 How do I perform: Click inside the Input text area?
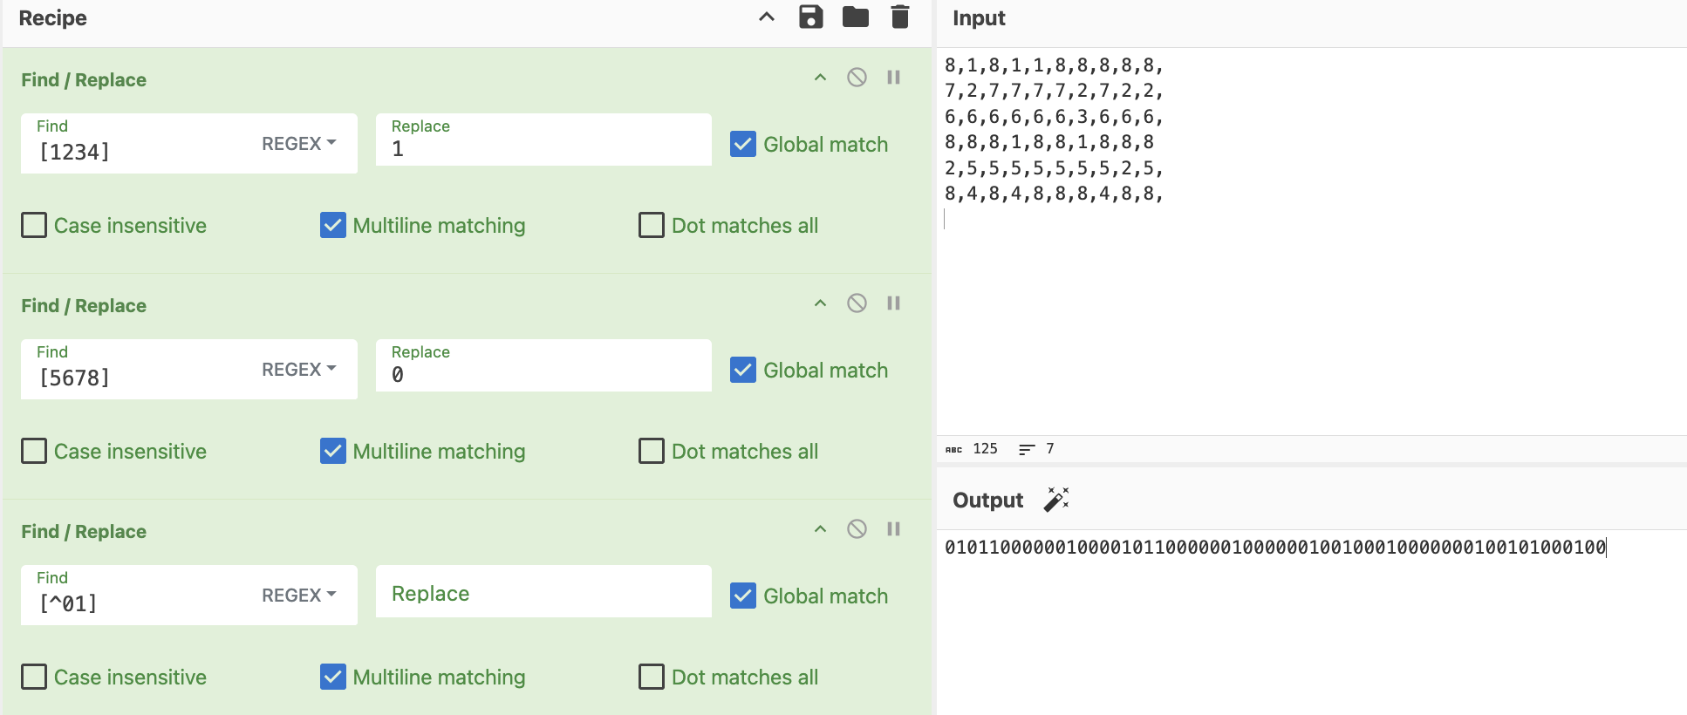(1308, 305)
